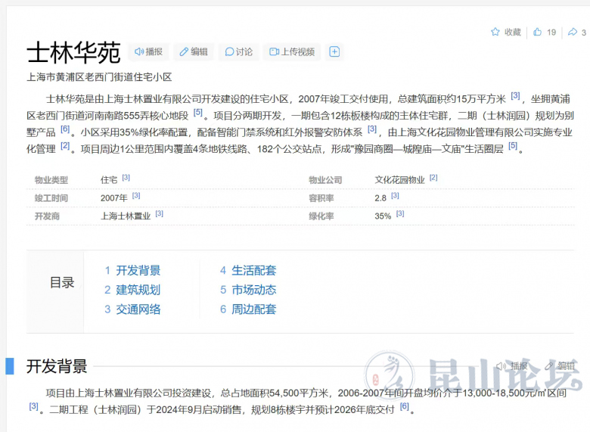Like the article with thumbs-up icon
The width and height of the screenshot is (590, 432).
(x=537, y=32)
